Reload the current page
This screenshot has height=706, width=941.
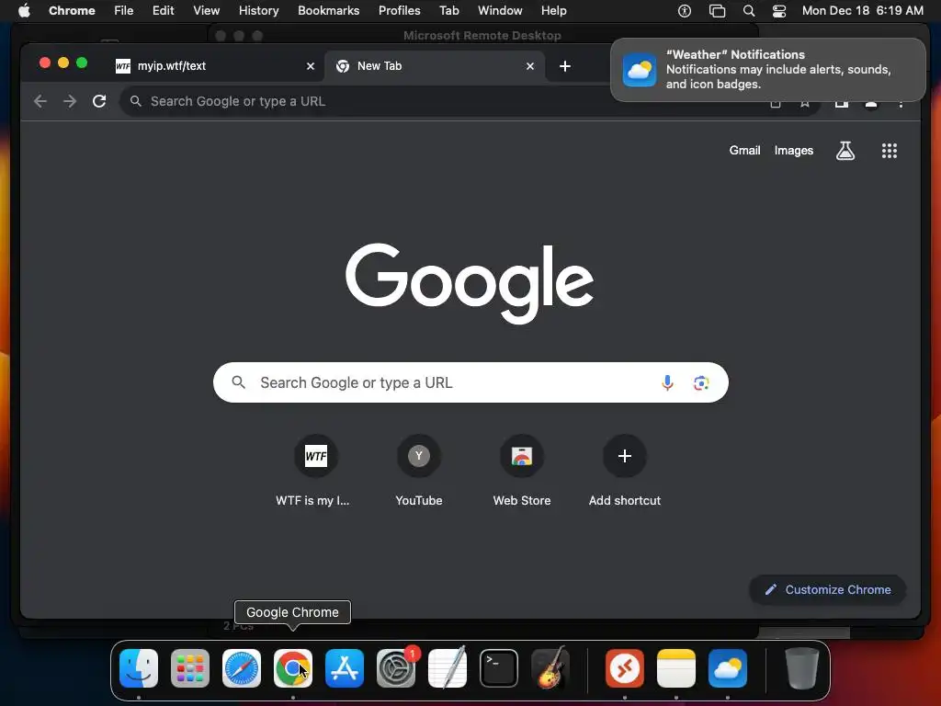99,101
